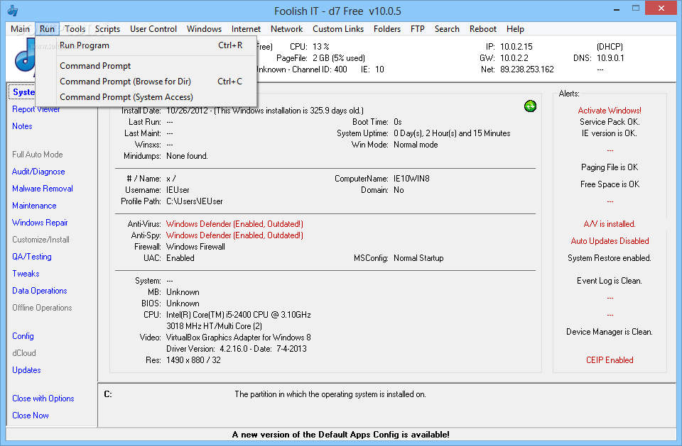Screen dimensions: 682x446
Task: Open Malware Removal section
Action: point(42,189)
